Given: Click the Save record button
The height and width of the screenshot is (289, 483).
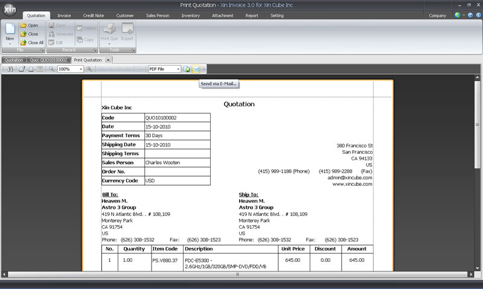Looking at the screenshot, I should tap(57, 25).
